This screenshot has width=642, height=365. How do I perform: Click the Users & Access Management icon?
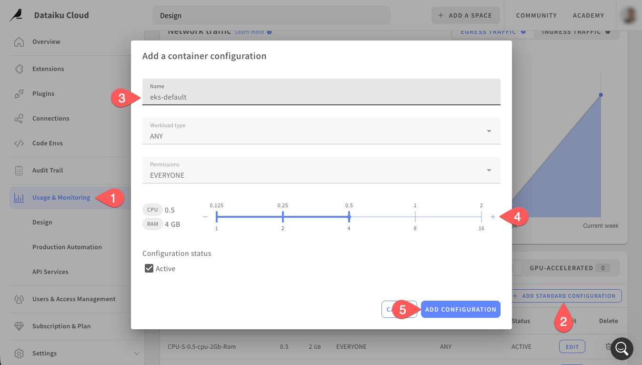pos(19,299)
